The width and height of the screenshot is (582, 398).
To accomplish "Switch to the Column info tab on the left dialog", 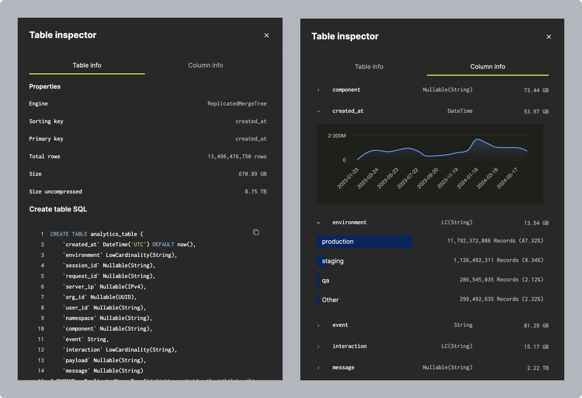I will pos(206,65).
